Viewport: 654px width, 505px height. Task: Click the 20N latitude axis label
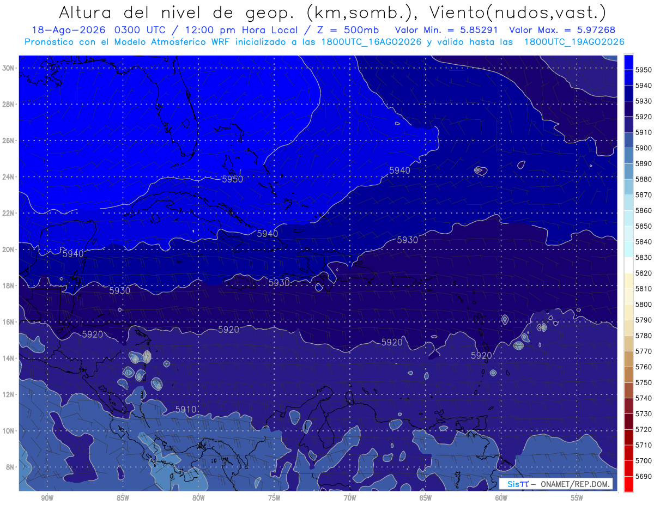(x=8, y=250)
